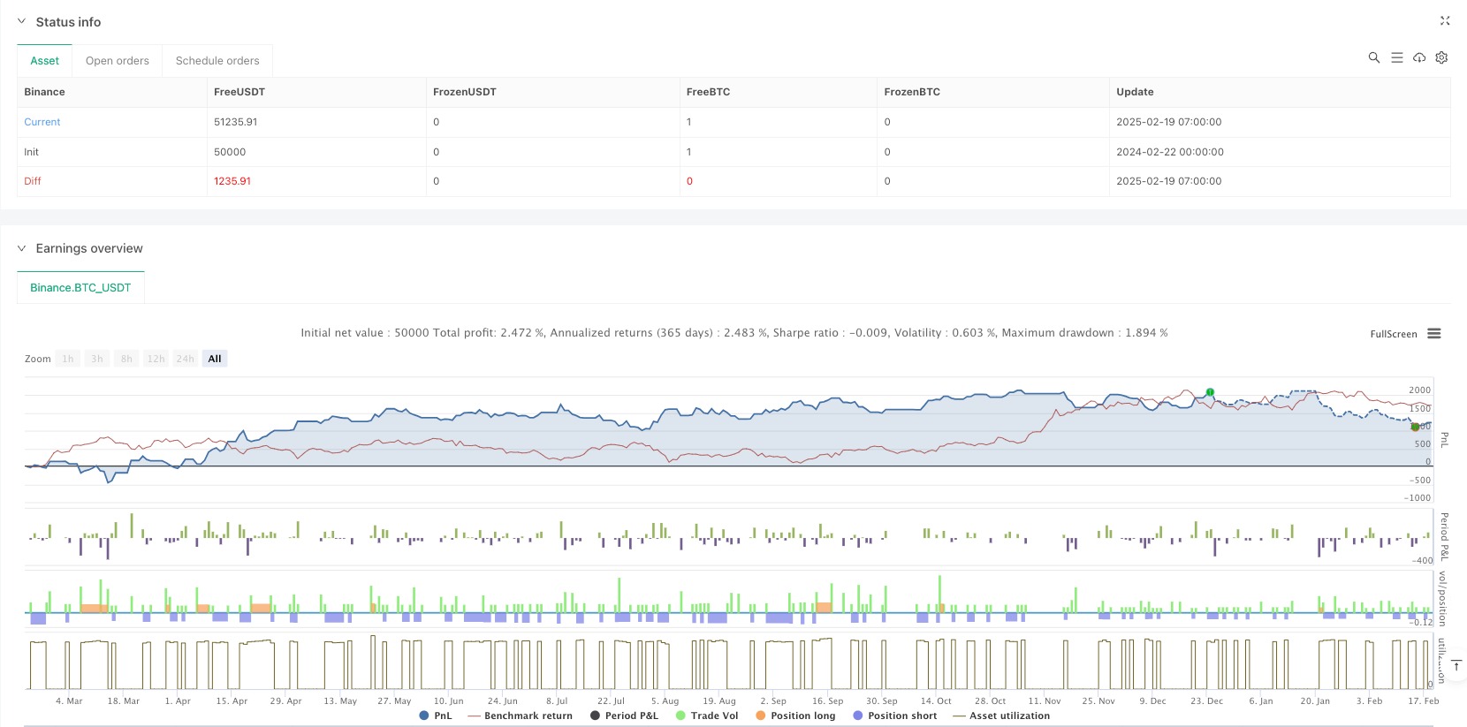Hide the Benchmark return series
The height and width of the screenshot is (727, 1467).
(x=520, y=716)
